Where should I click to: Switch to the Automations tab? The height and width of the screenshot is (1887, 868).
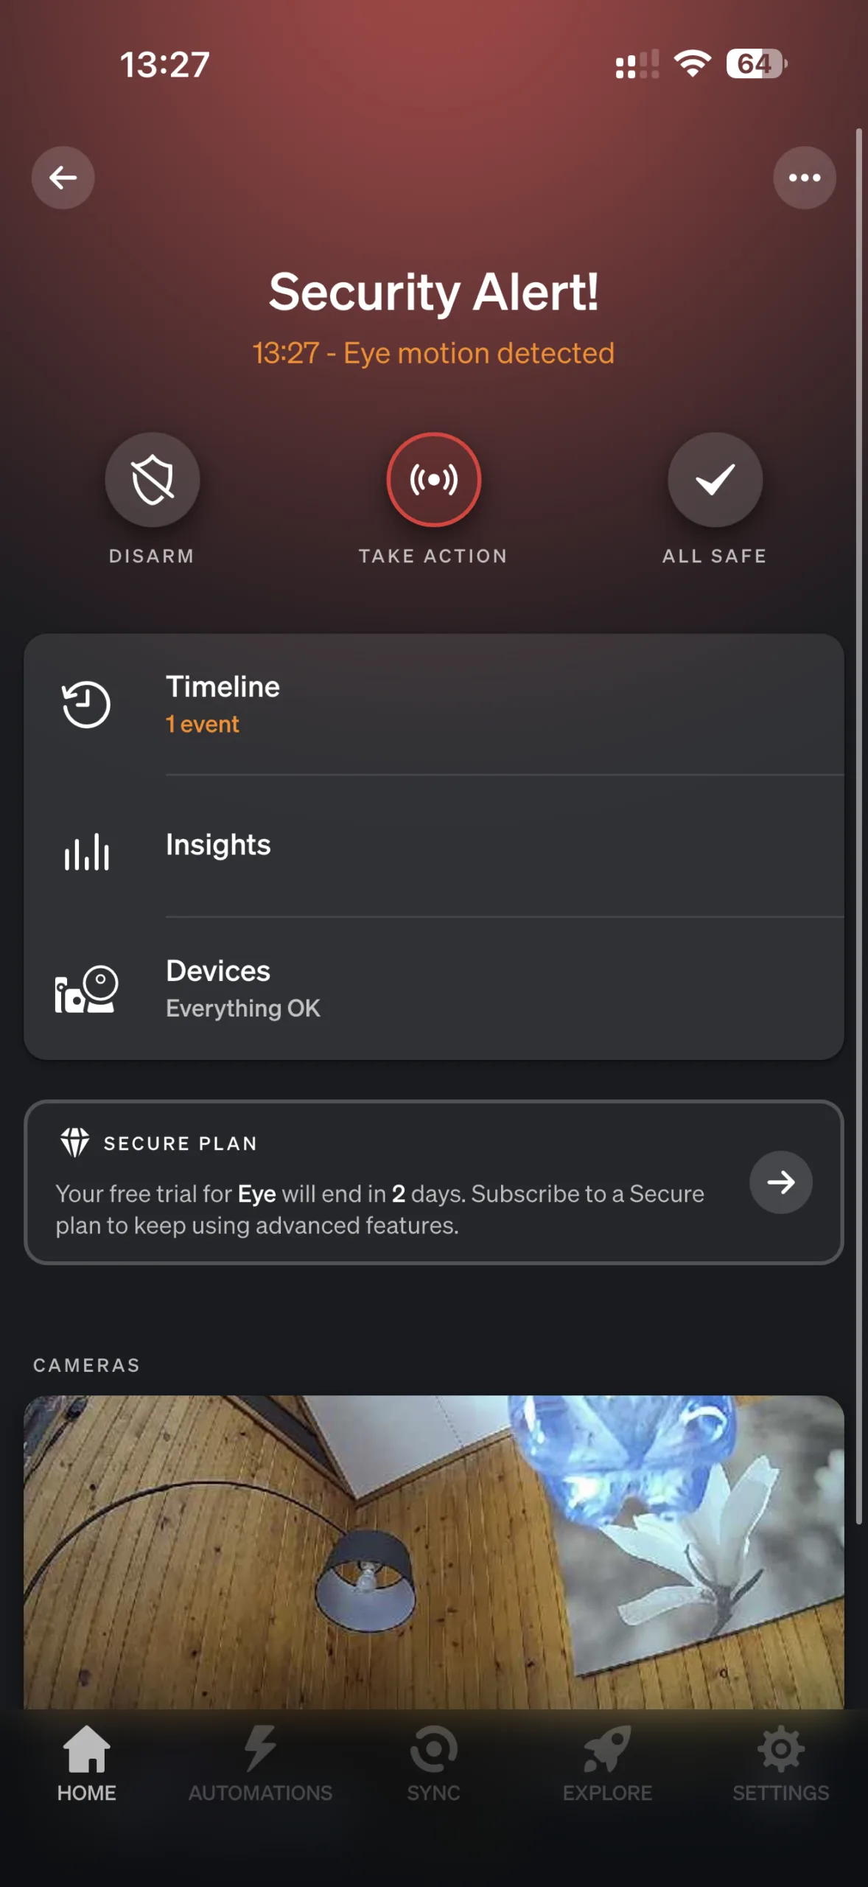tap(260, 1764)
